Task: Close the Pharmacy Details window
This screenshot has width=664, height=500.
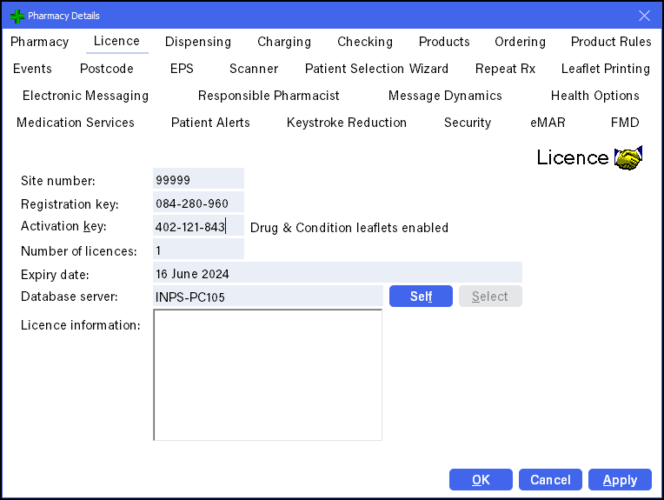Action: click(x=644, y=16)
